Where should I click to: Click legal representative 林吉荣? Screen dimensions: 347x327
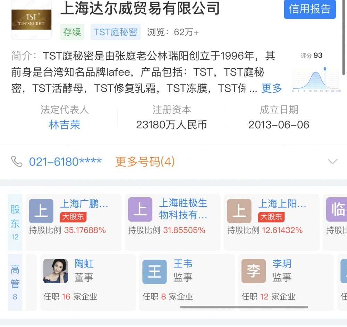(65, 124)
